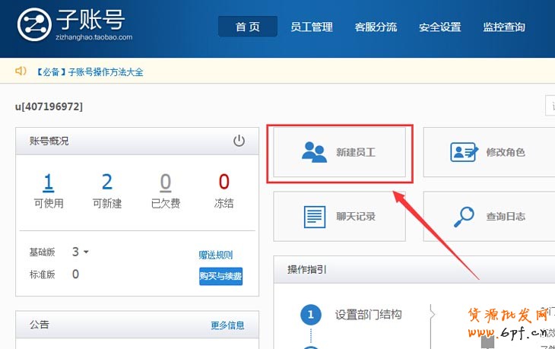Screen dimensions: 555x349
Task: Open 【必备】子账号操作方法大全 notice link
Action: click(90, 72)
